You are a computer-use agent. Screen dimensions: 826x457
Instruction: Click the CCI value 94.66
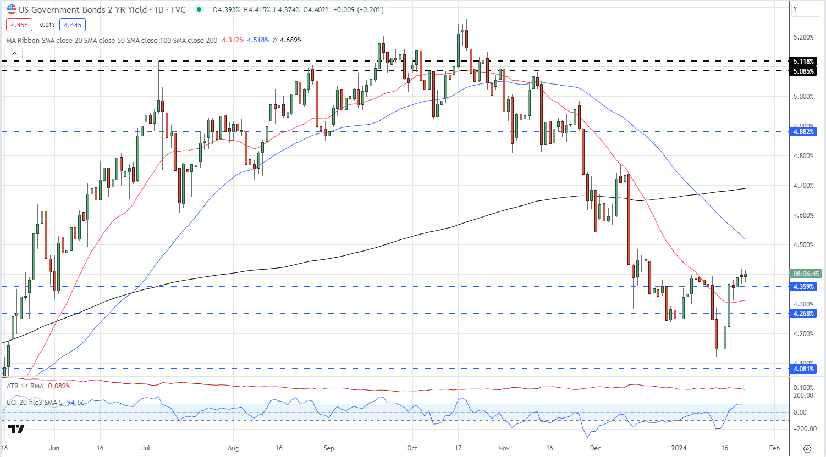[x=76, y=403]
